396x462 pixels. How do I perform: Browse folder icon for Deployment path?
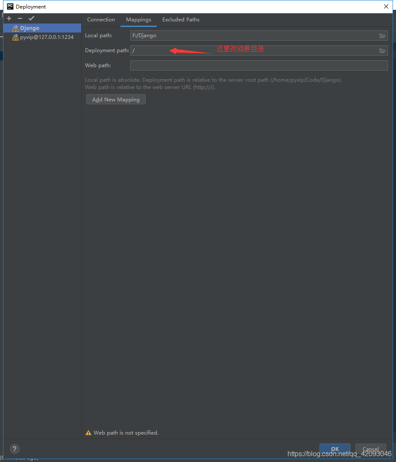click(382, 50)
